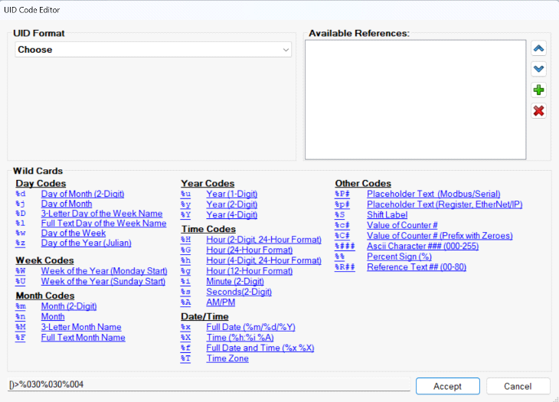Insert the AM/PM time code
The image size is (559, 402).
pyautogui.click(x=221, y=302)
